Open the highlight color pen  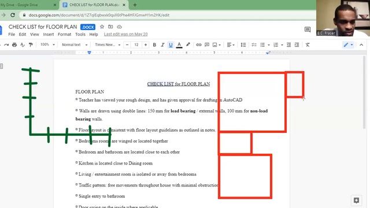pyautogui.click(x=188, y=44)
